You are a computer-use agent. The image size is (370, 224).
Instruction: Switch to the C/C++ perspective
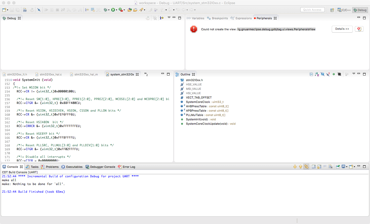tap(344, 10)
